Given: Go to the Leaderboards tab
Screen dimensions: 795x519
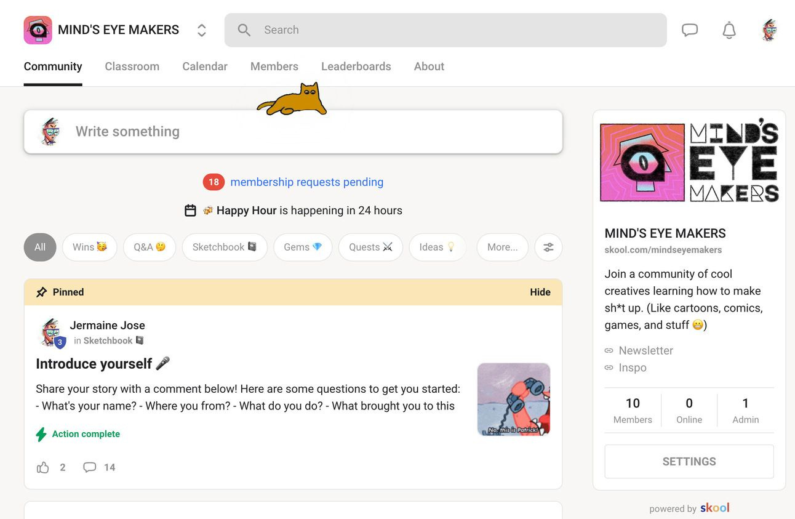Looking at the screenshot, I should coord(356,66).
